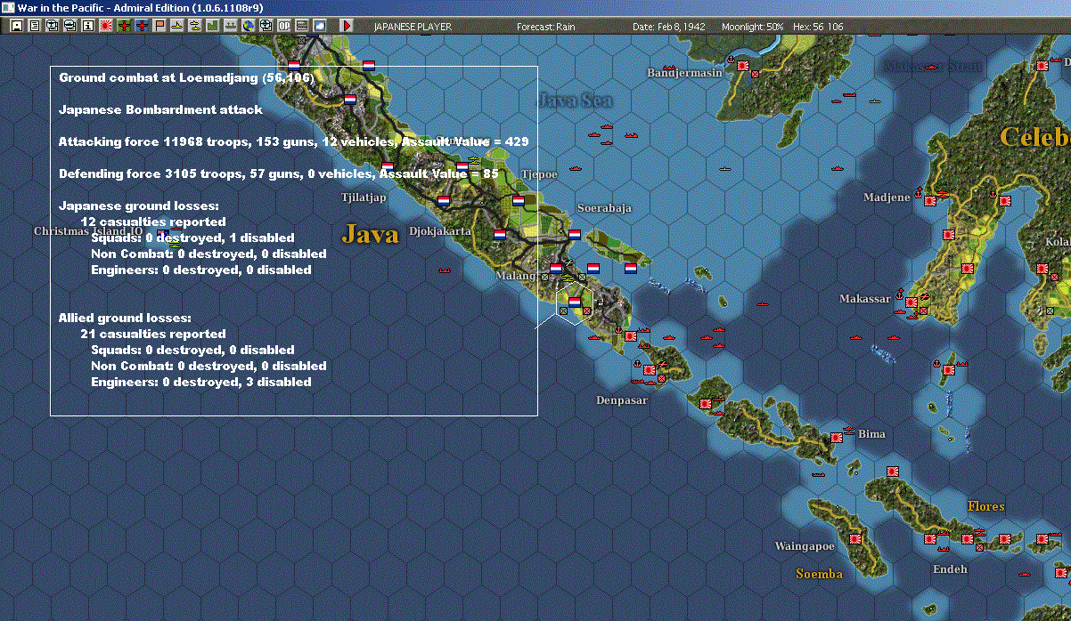Click '12 casualties reported' line
Image resolution: width=1071 pixels, height=621 pixels.
pos(153,222)
